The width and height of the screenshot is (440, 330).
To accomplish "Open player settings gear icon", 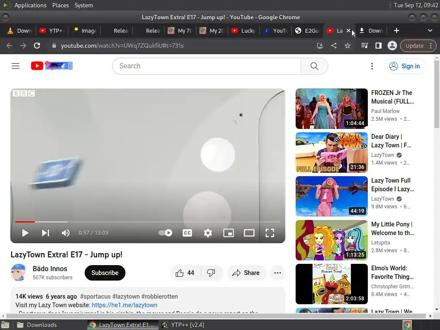I will coord(208,233).
